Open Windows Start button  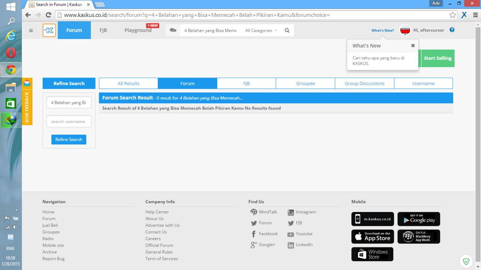pos(11,7)
